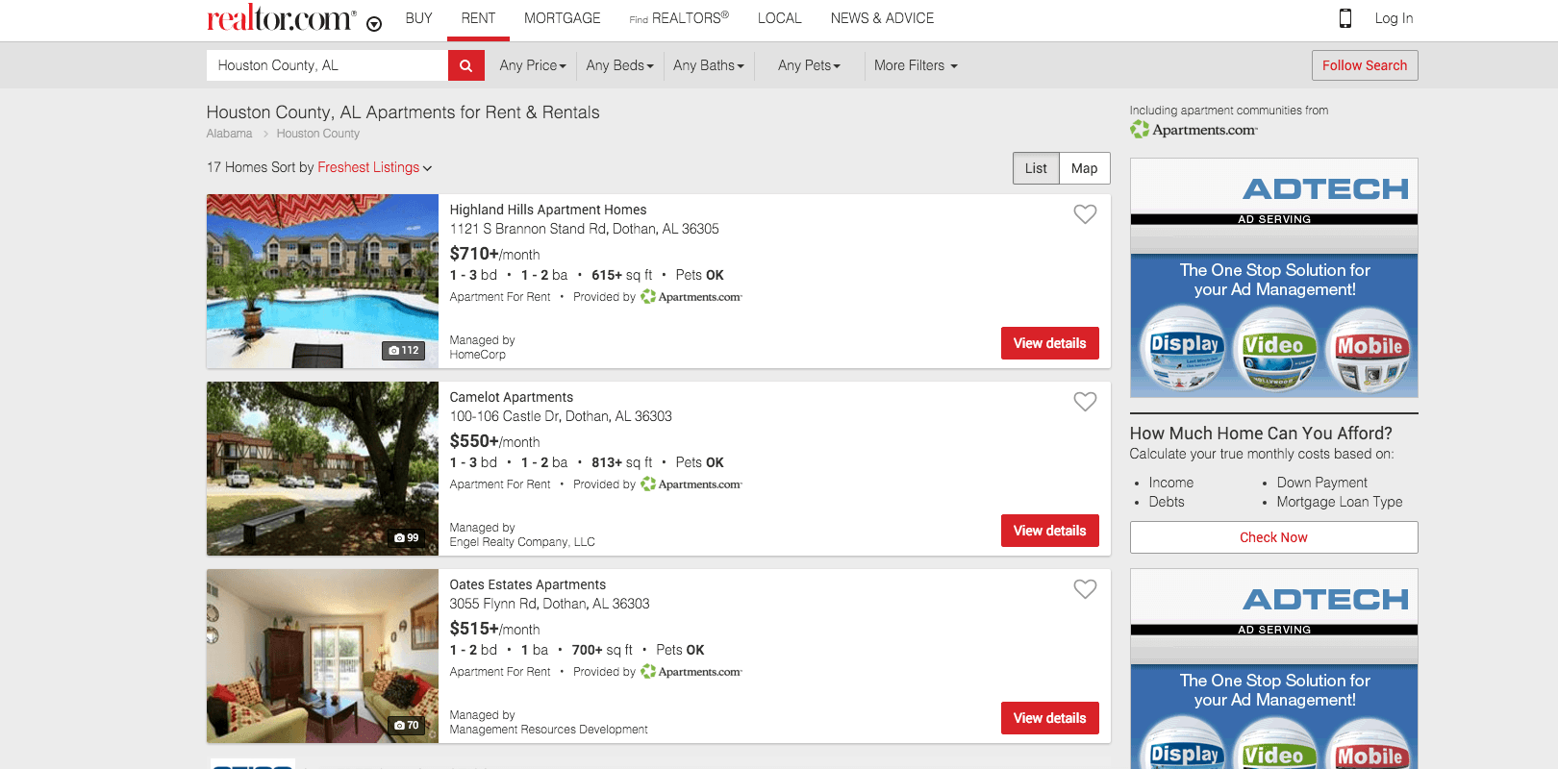Click the red search magnifier button
The image size is (1558, 769).
[x=465, y=65]
